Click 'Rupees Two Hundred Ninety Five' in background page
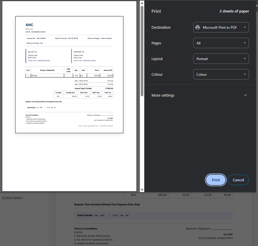This screenshot has width=258, height=246. pyautogui.click(x=107, y=205)
